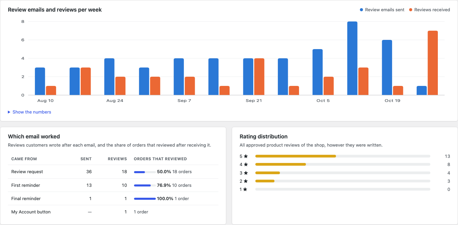Click the 2 star rating bar

[342, 181]
